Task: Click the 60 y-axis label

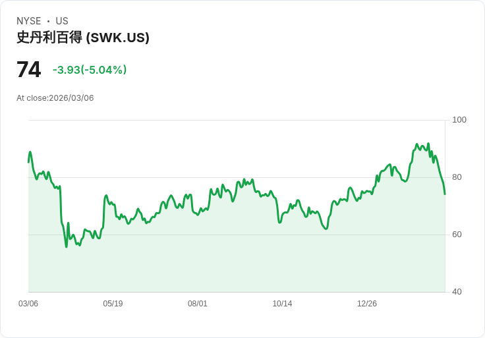Action: [x=457, y=235]
